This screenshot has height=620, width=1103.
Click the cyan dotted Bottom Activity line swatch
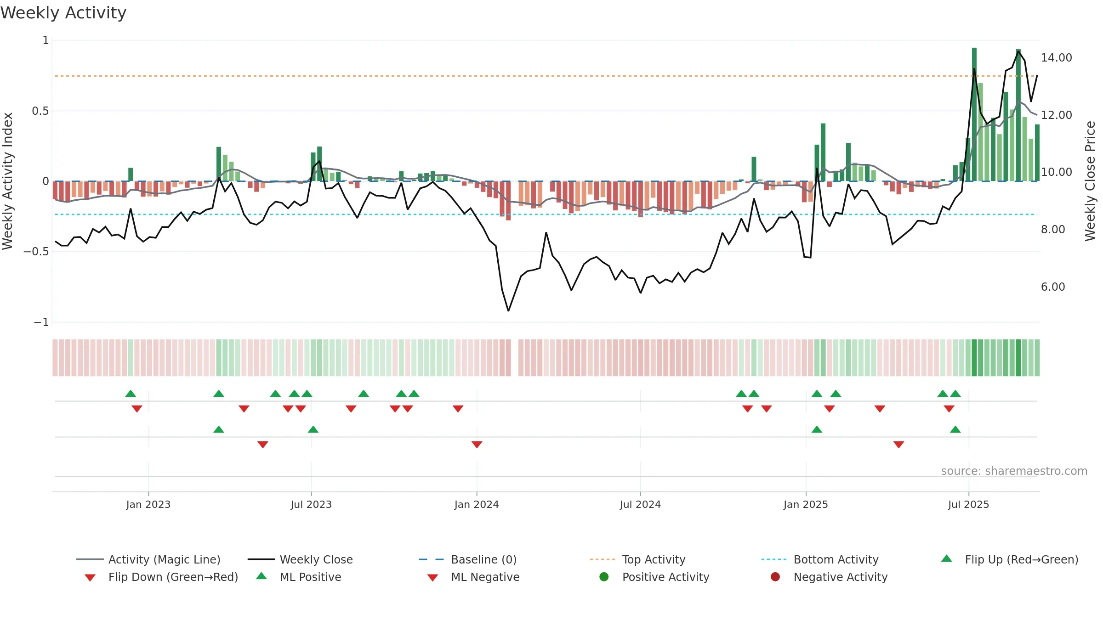pos(774,559)
